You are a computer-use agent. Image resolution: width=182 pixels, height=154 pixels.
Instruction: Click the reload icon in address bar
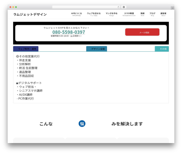(x=118, y=7)
